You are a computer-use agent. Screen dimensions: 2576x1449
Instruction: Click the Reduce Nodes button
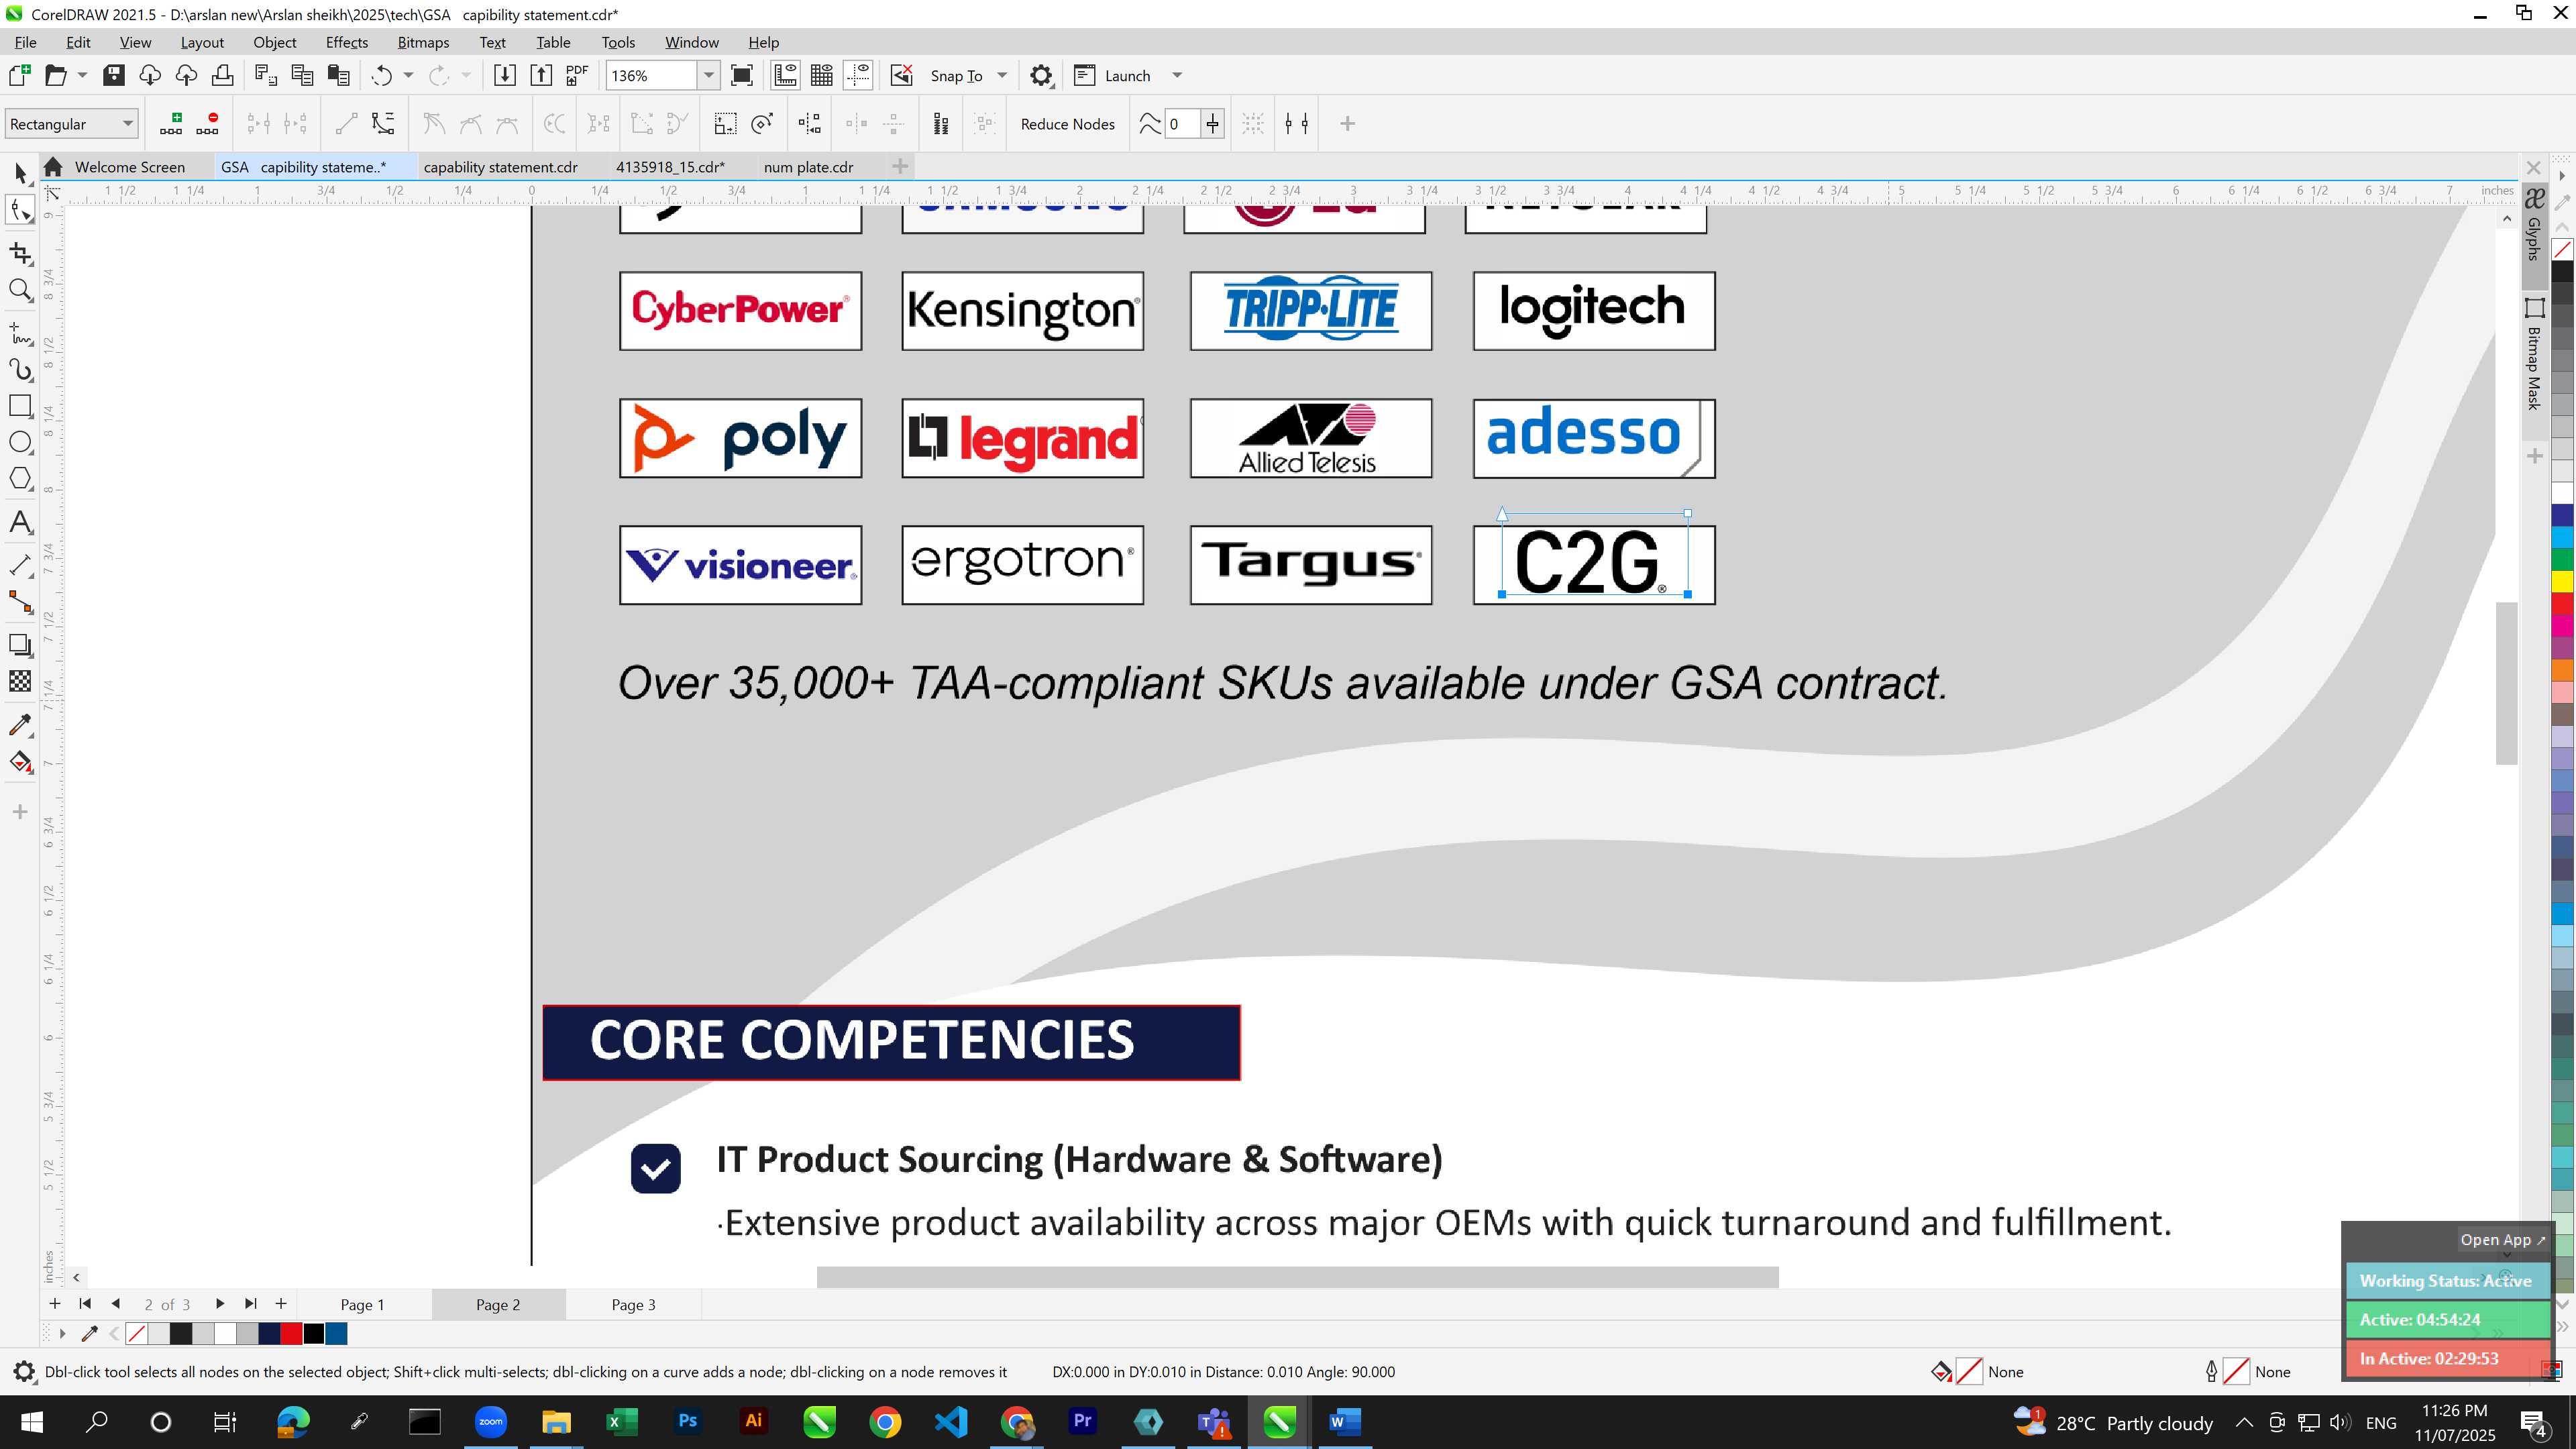1067,123
